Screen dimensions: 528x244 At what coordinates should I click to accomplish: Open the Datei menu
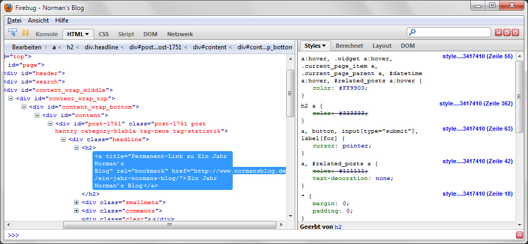tap(14, 20)
